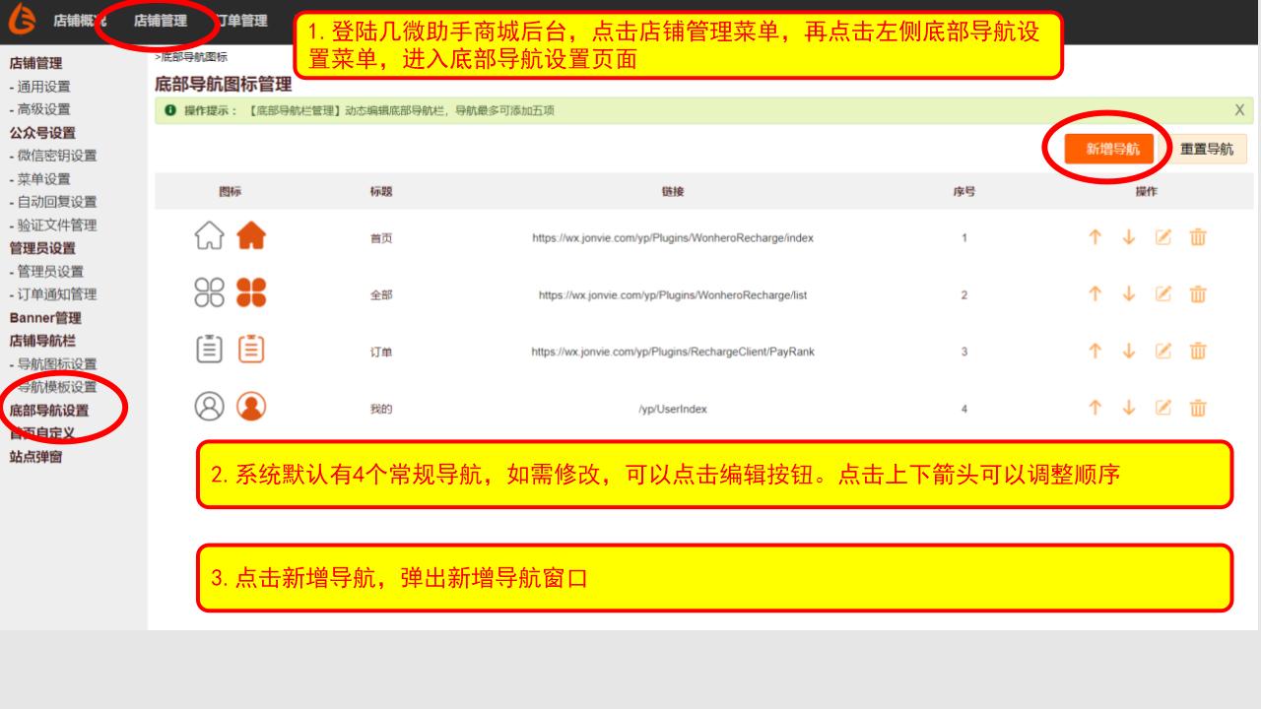1261x709 pixels.
Task: Click the orange clipboard icon in 订单 row
Action: click(251, 350)
